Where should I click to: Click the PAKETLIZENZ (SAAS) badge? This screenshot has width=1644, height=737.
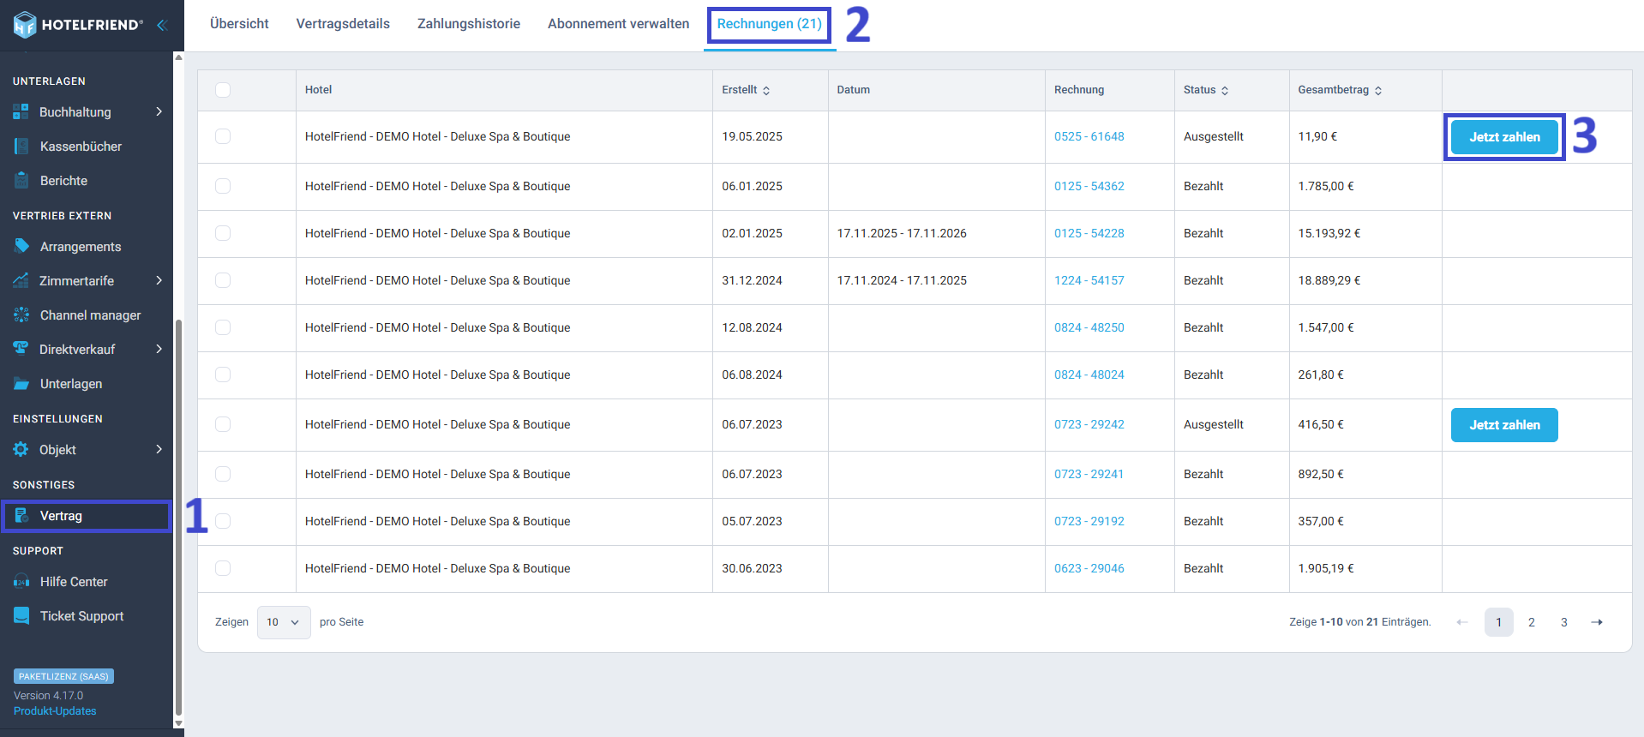(x=63, y=676)
